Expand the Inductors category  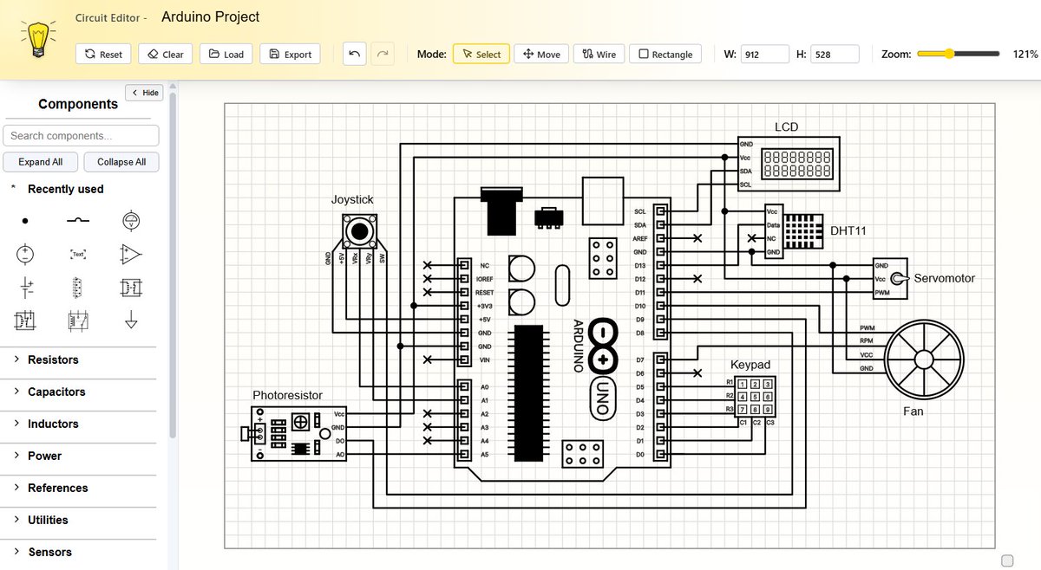tap(78, 424)
